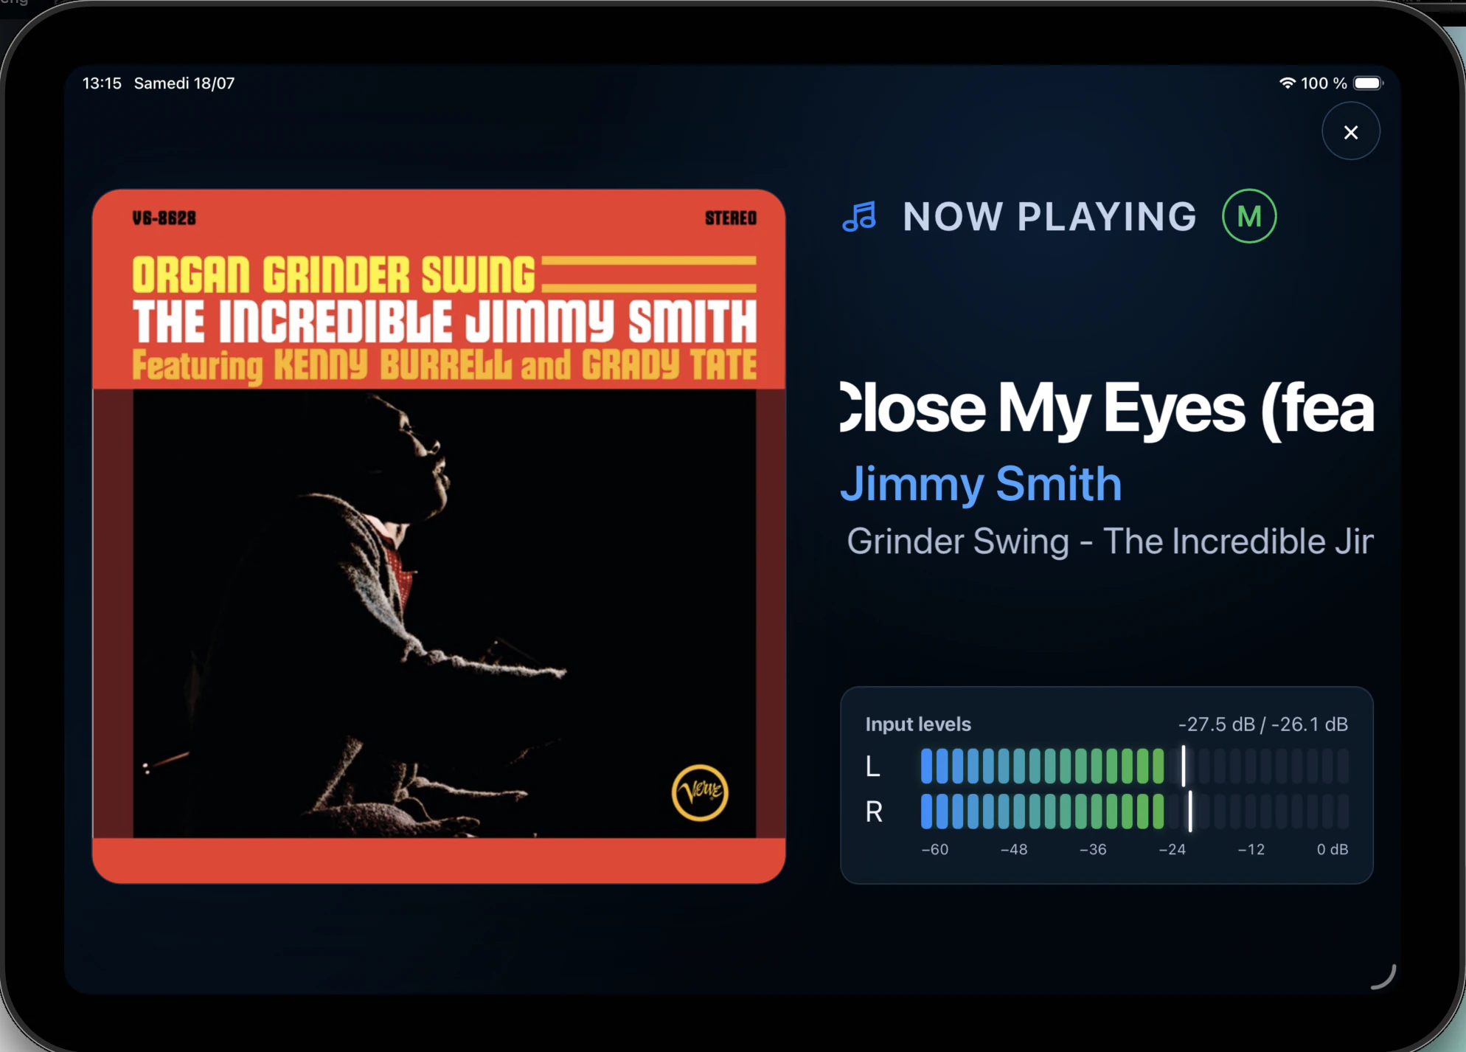The height and width of the screenshot is (1052, 1466).
Task: Click the -12 scale marker
Action: coord(1251,850)
